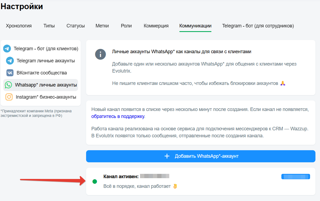Open Instagram* бизнес-аккаунты label
This screenshot has width=320, height=201.
tap(46, 97)
